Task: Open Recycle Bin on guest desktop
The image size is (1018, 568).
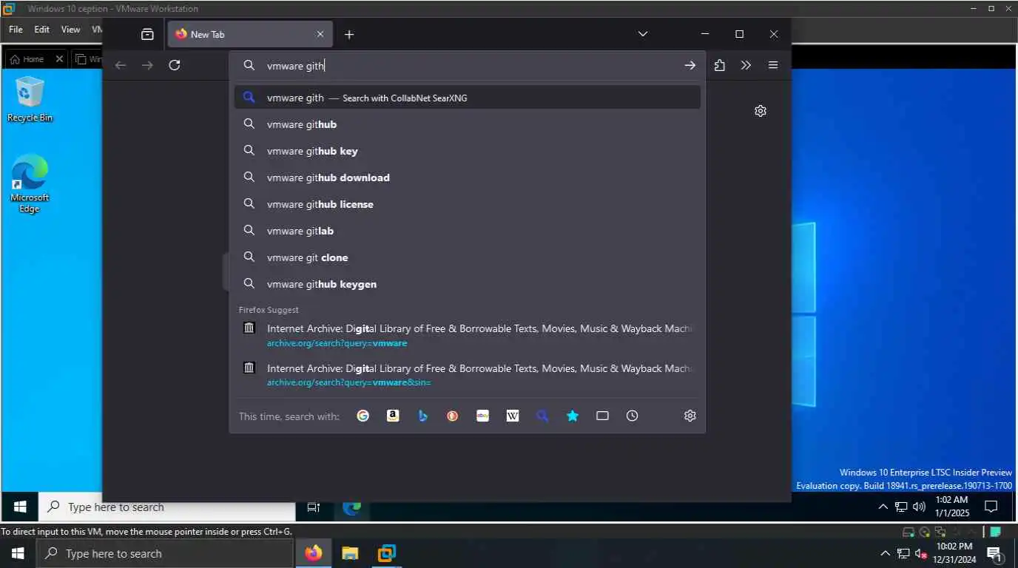Action: click(30, 99)
